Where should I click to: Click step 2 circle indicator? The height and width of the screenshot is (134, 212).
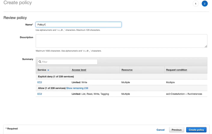(x=205, y=4)
